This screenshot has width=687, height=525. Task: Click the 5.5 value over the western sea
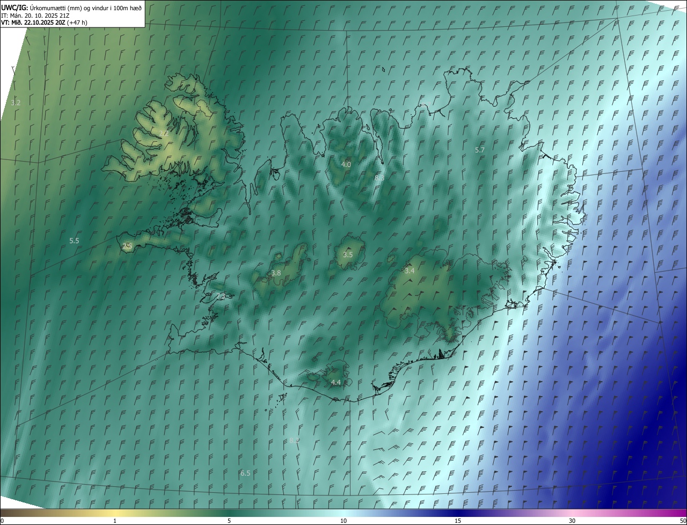pyautogui.click(x=74, y=241)
